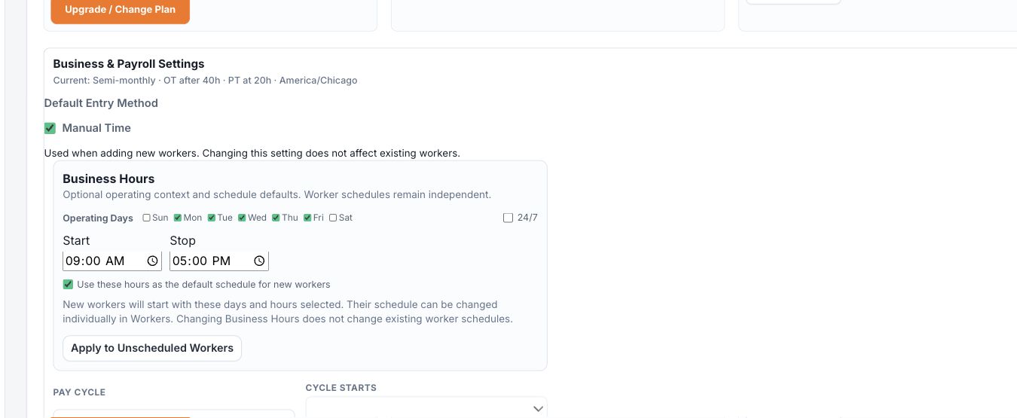This screenshot has height=418, width=1017.
Task: Click the Stop time field 05:00 PM
Action: (x=219, y=261)
